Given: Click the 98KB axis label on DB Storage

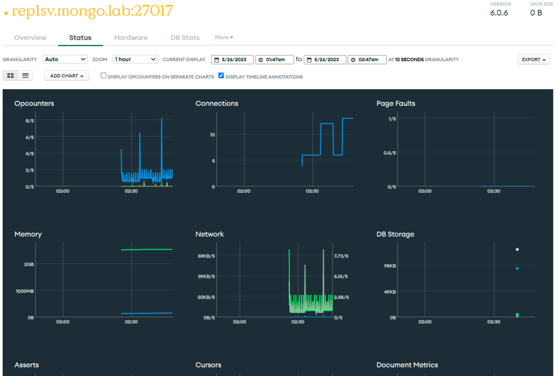Looking at the screenshot, I should [x=389, y=266].
